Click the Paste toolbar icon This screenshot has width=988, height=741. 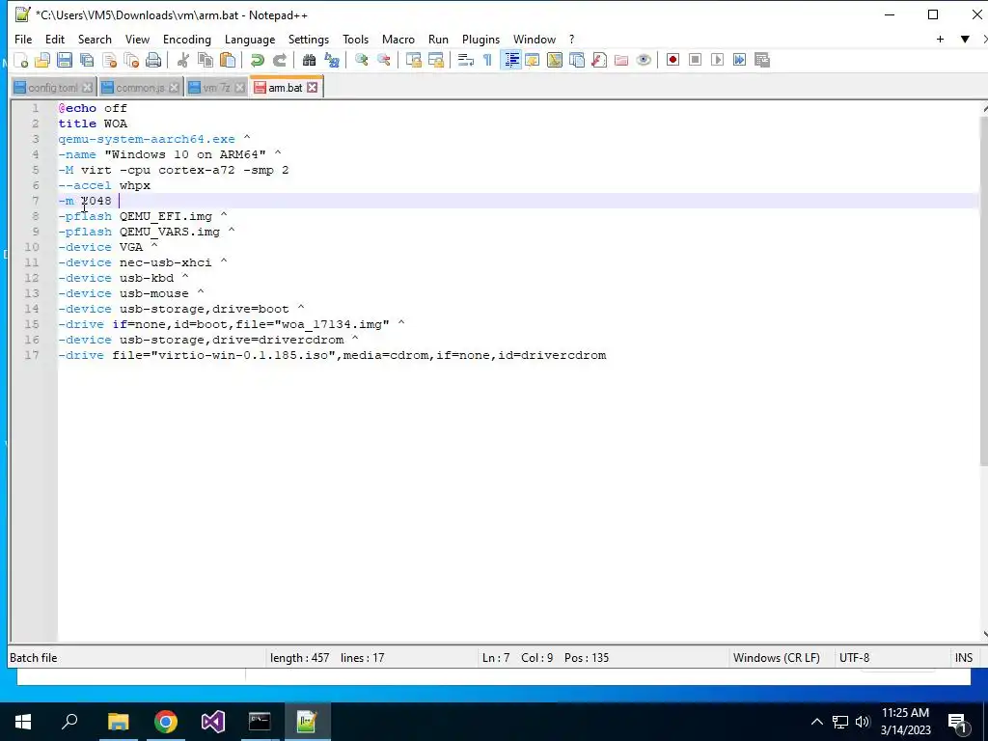pyautogui.click(x=228, y=60)
